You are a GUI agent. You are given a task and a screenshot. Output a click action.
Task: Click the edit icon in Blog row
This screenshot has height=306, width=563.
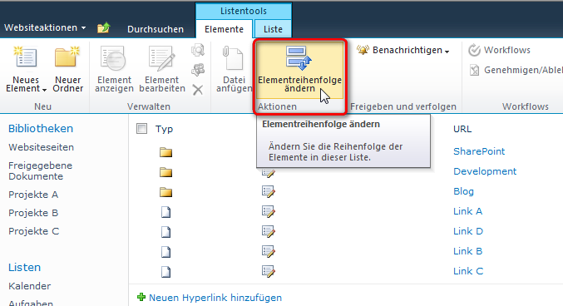click(x=269, y=191)
